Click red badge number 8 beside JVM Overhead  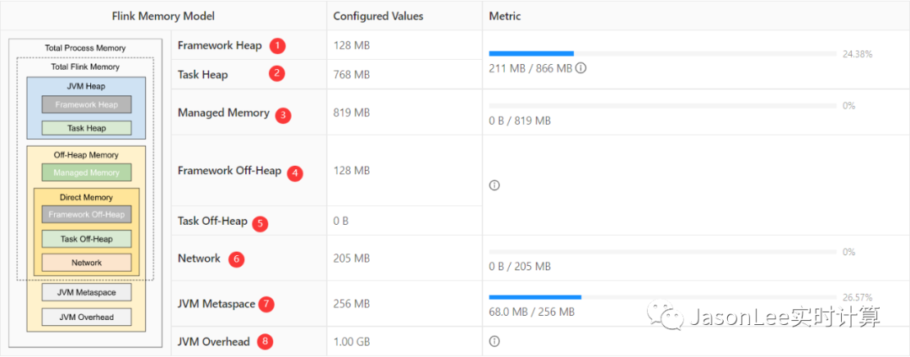click(265, 341)
